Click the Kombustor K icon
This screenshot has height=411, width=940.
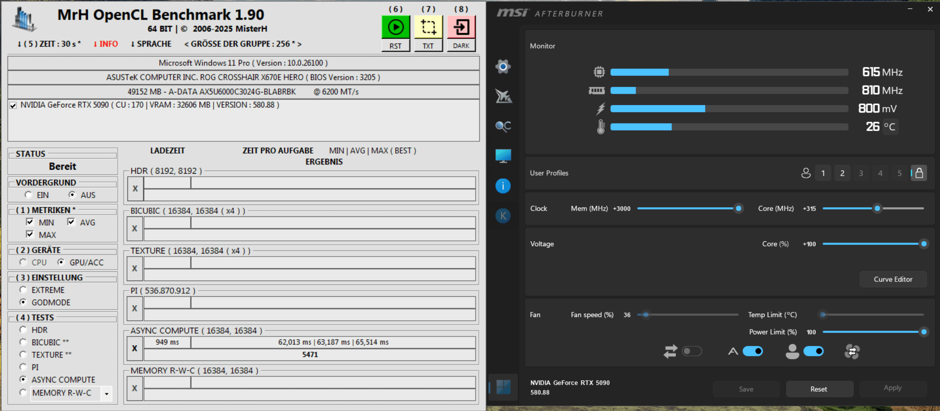[503, 216]
